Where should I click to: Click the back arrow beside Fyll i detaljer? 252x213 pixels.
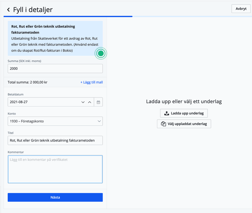pos(8,10)
